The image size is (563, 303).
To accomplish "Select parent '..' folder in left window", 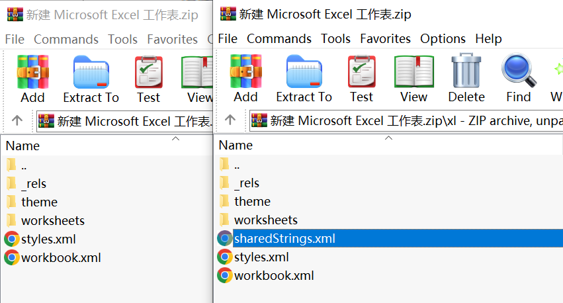I will (17, 165).
